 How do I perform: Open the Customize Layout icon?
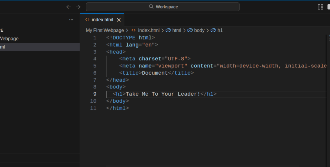[320, 7]
